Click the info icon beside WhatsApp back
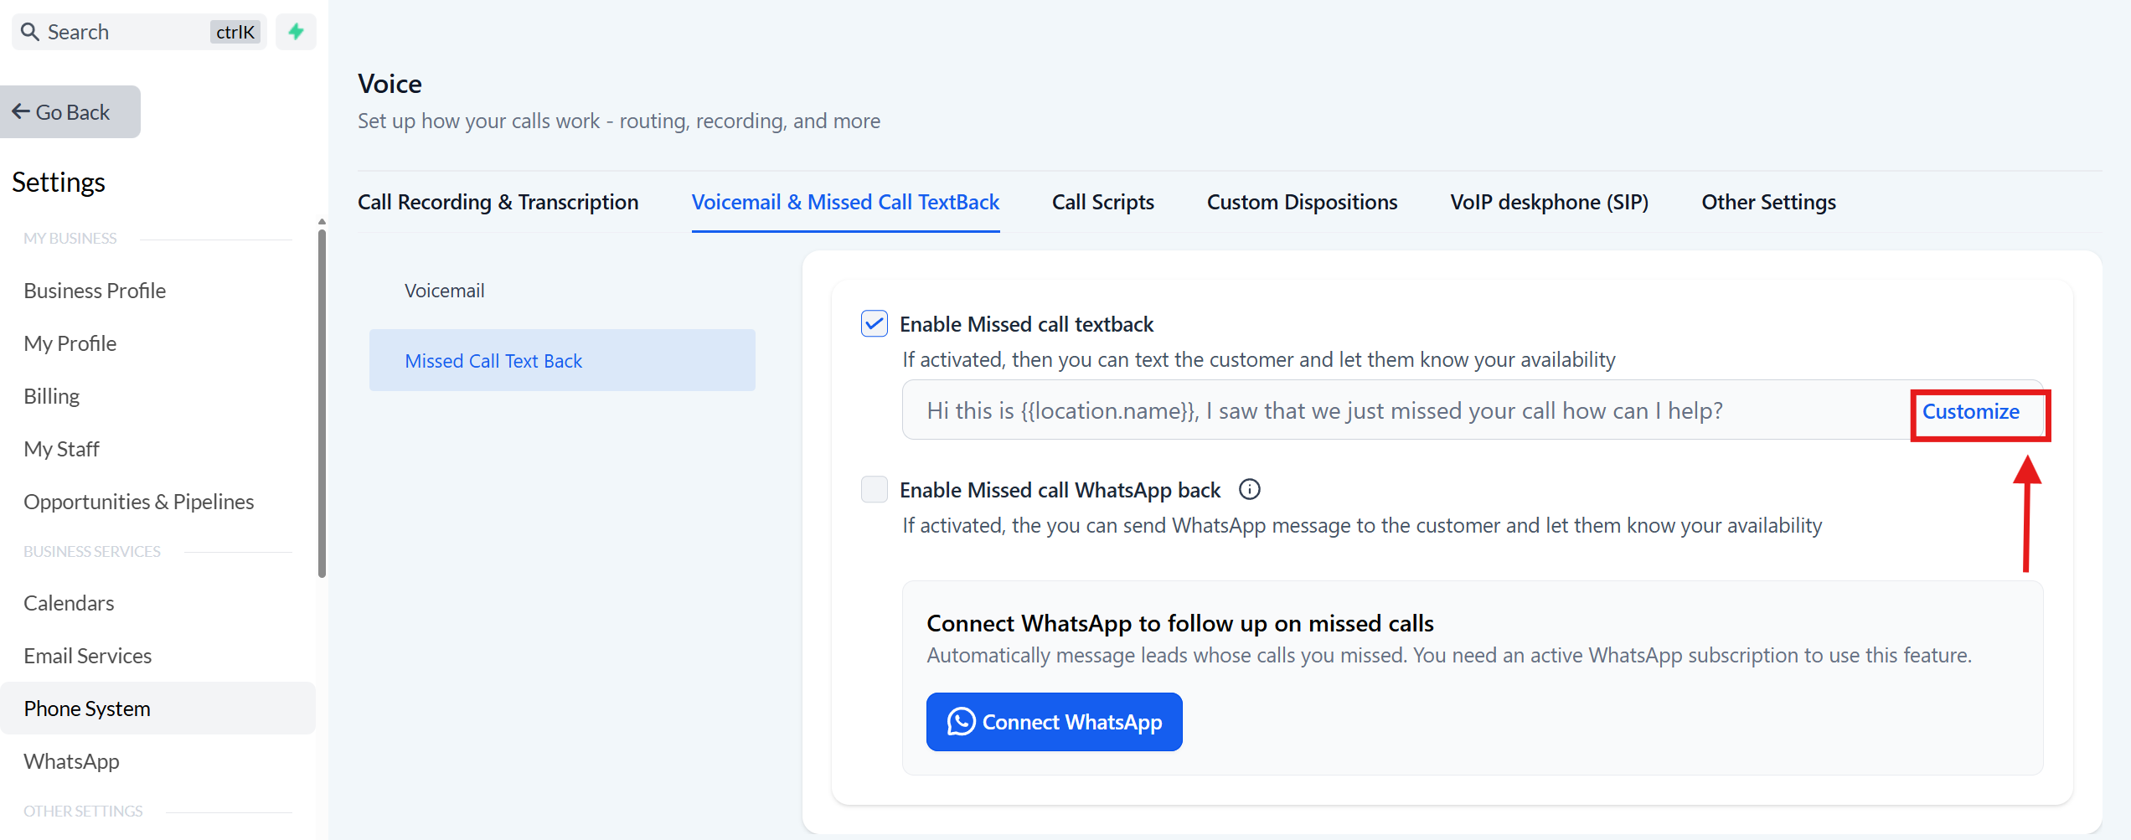The image size is (2131, 840). pyautogui.click(x=1249, y=489)
